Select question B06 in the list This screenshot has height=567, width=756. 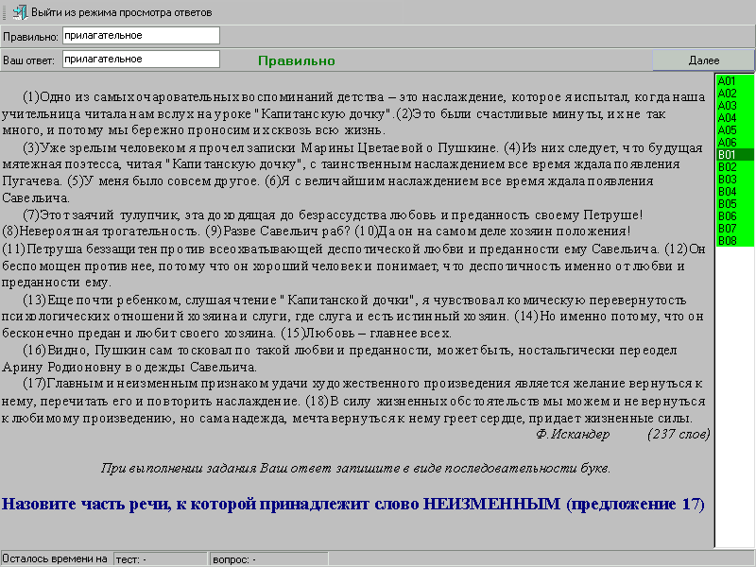point(734,216)
